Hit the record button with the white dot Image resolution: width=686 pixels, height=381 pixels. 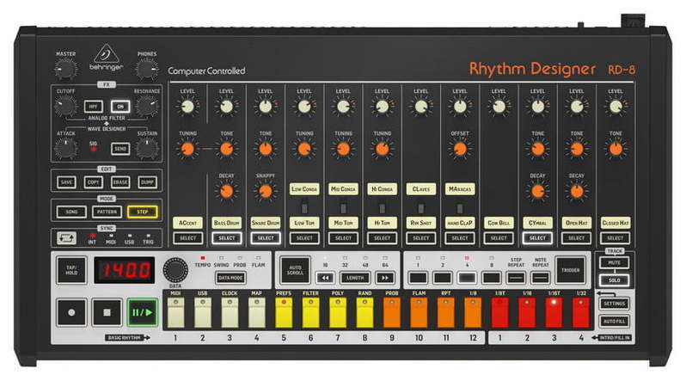coord(71,312)
